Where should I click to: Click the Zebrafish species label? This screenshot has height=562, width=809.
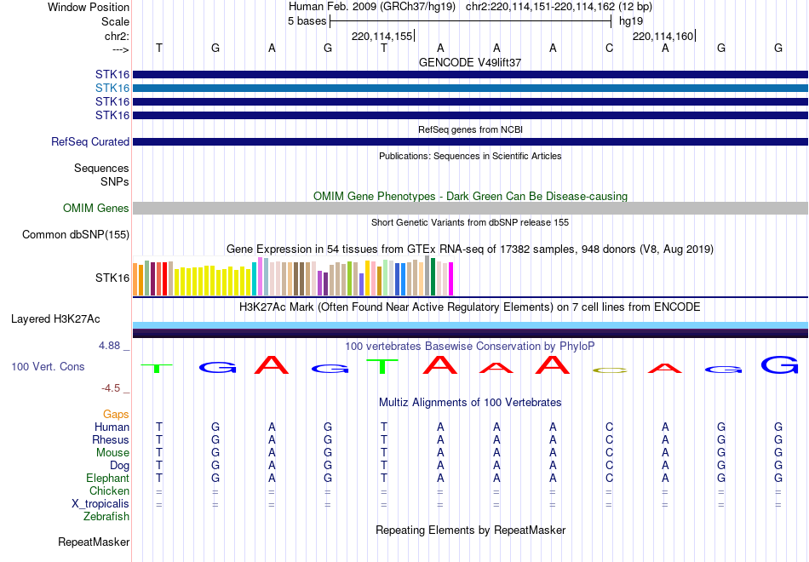106,516
